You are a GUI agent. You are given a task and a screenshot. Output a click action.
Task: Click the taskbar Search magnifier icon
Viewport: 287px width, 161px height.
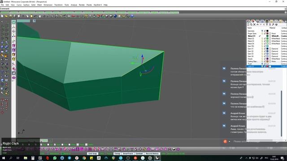tap(11, 158)
